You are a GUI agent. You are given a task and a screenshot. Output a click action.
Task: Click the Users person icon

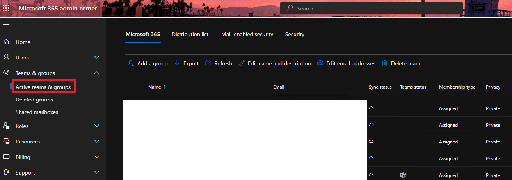(x=6, y=57)
